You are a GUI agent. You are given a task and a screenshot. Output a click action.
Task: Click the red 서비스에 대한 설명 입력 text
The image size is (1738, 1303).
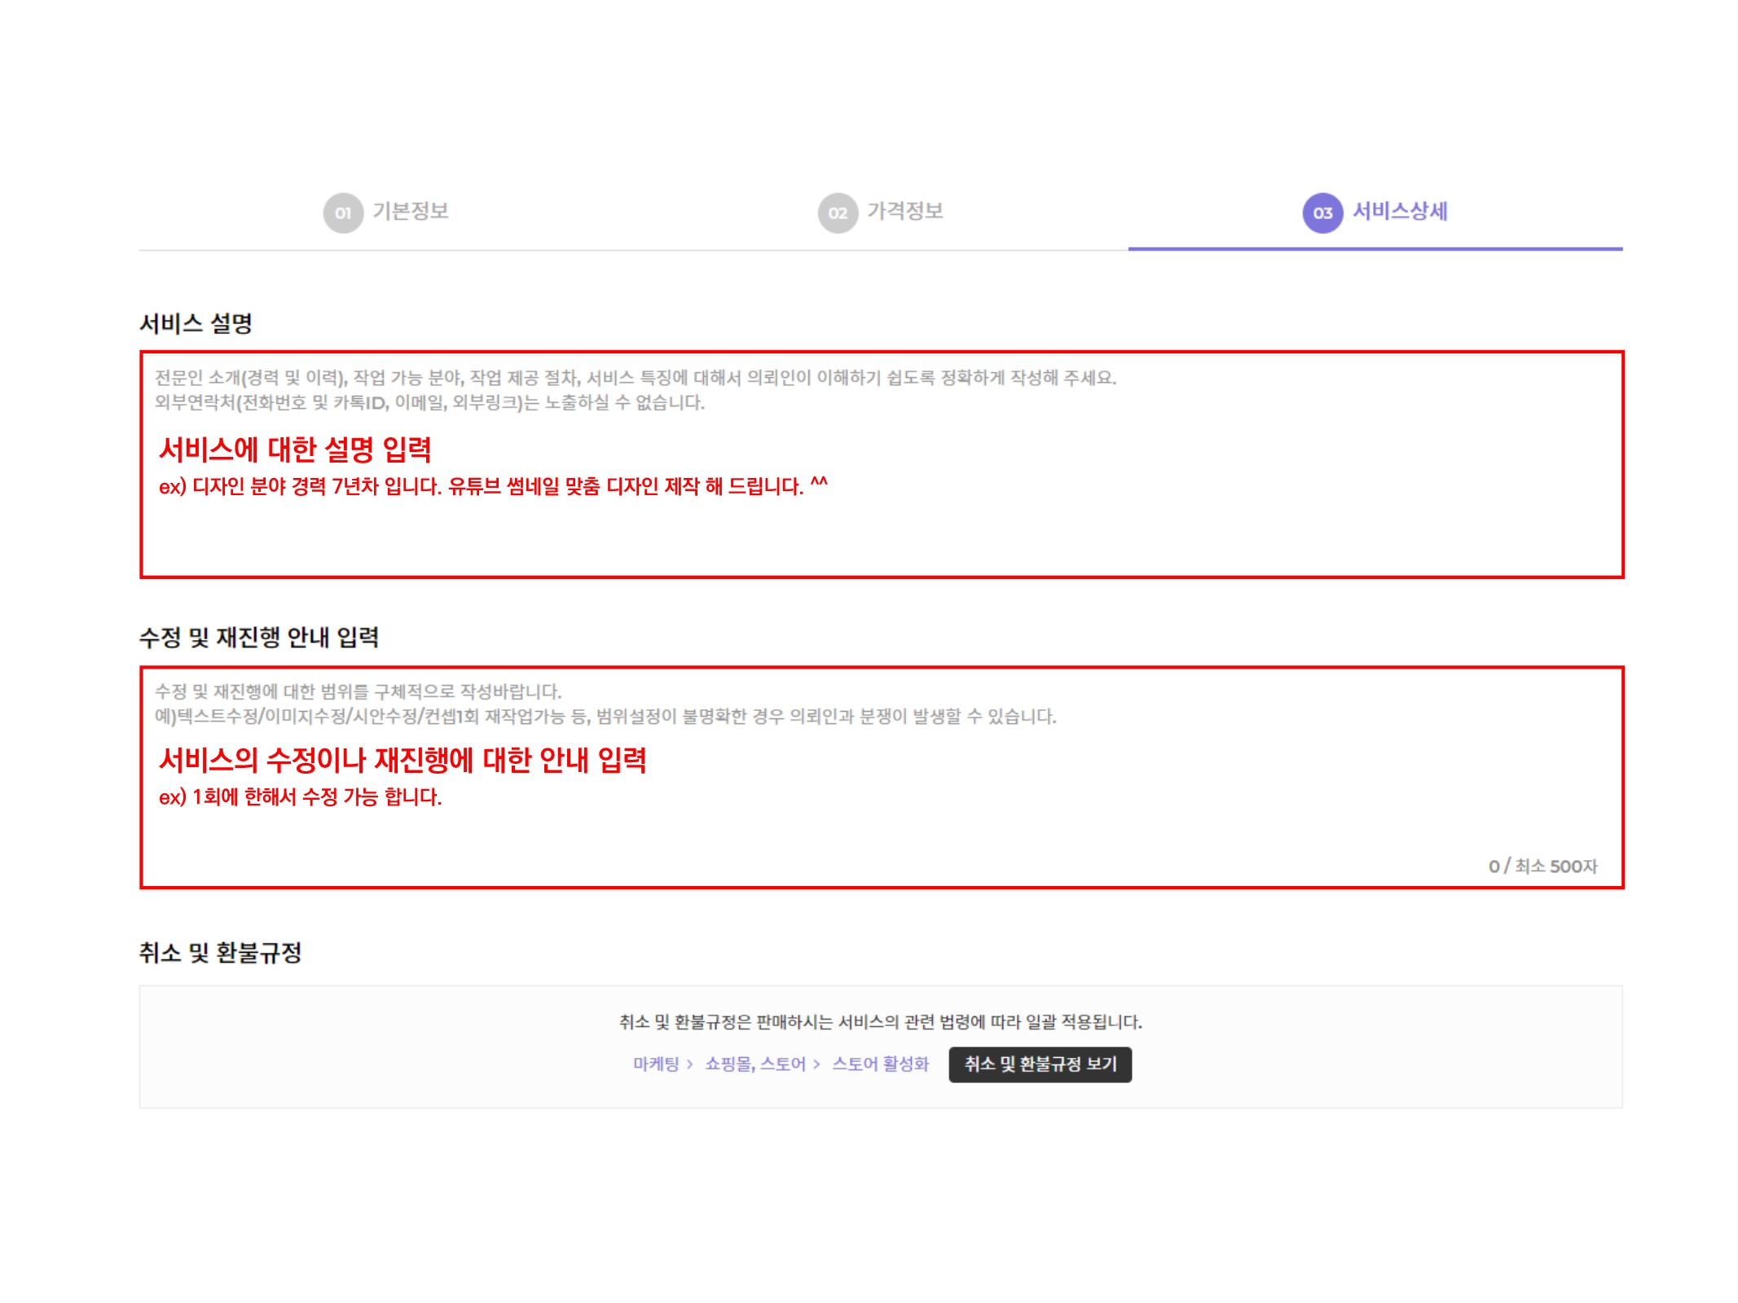[295, 450]
